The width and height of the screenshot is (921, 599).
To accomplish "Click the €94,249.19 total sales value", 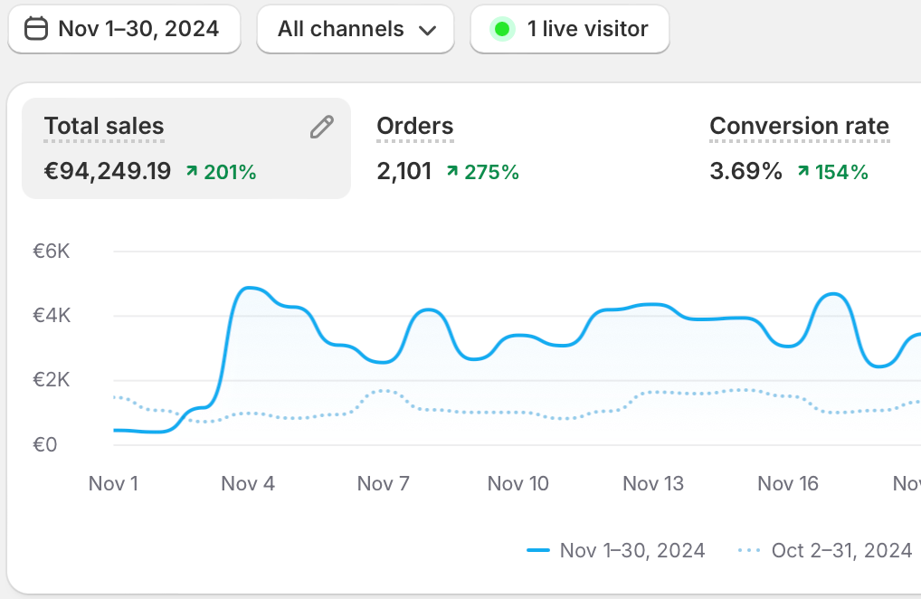I will 108,171.
